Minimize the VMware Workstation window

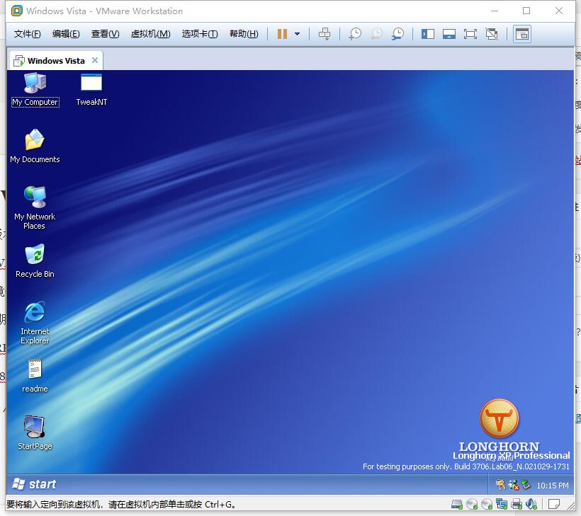click(495, 11)
